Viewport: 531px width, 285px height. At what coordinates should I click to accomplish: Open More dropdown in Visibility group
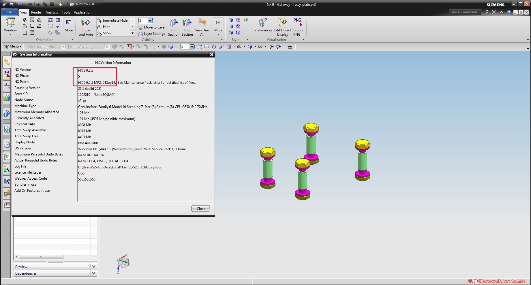click(218, 28)
